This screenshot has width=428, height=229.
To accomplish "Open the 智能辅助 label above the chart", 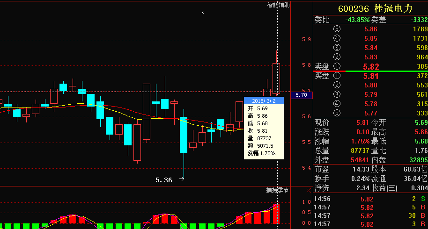I will (278, 5).
